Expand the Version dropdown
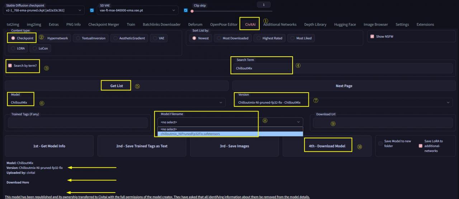The width and height of the screenshot is (459, 199). (344, 103)
